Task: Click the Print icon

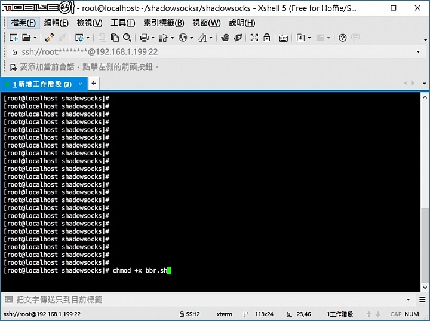Action: [x=145, y=38]
